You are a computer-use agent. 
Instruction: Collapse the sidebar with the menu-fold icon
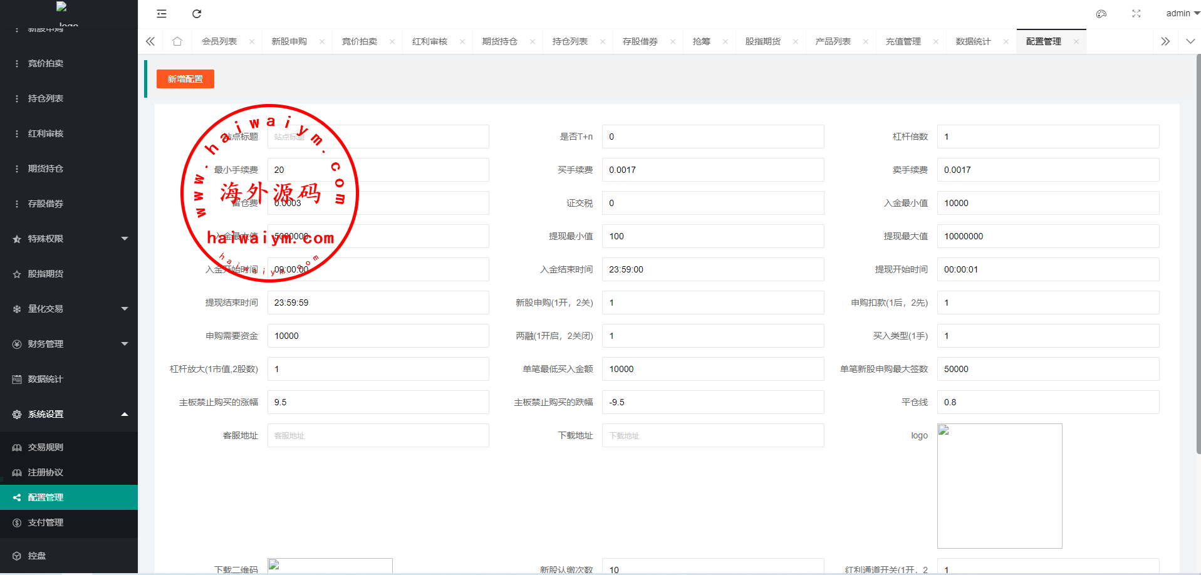click(162, 14)
